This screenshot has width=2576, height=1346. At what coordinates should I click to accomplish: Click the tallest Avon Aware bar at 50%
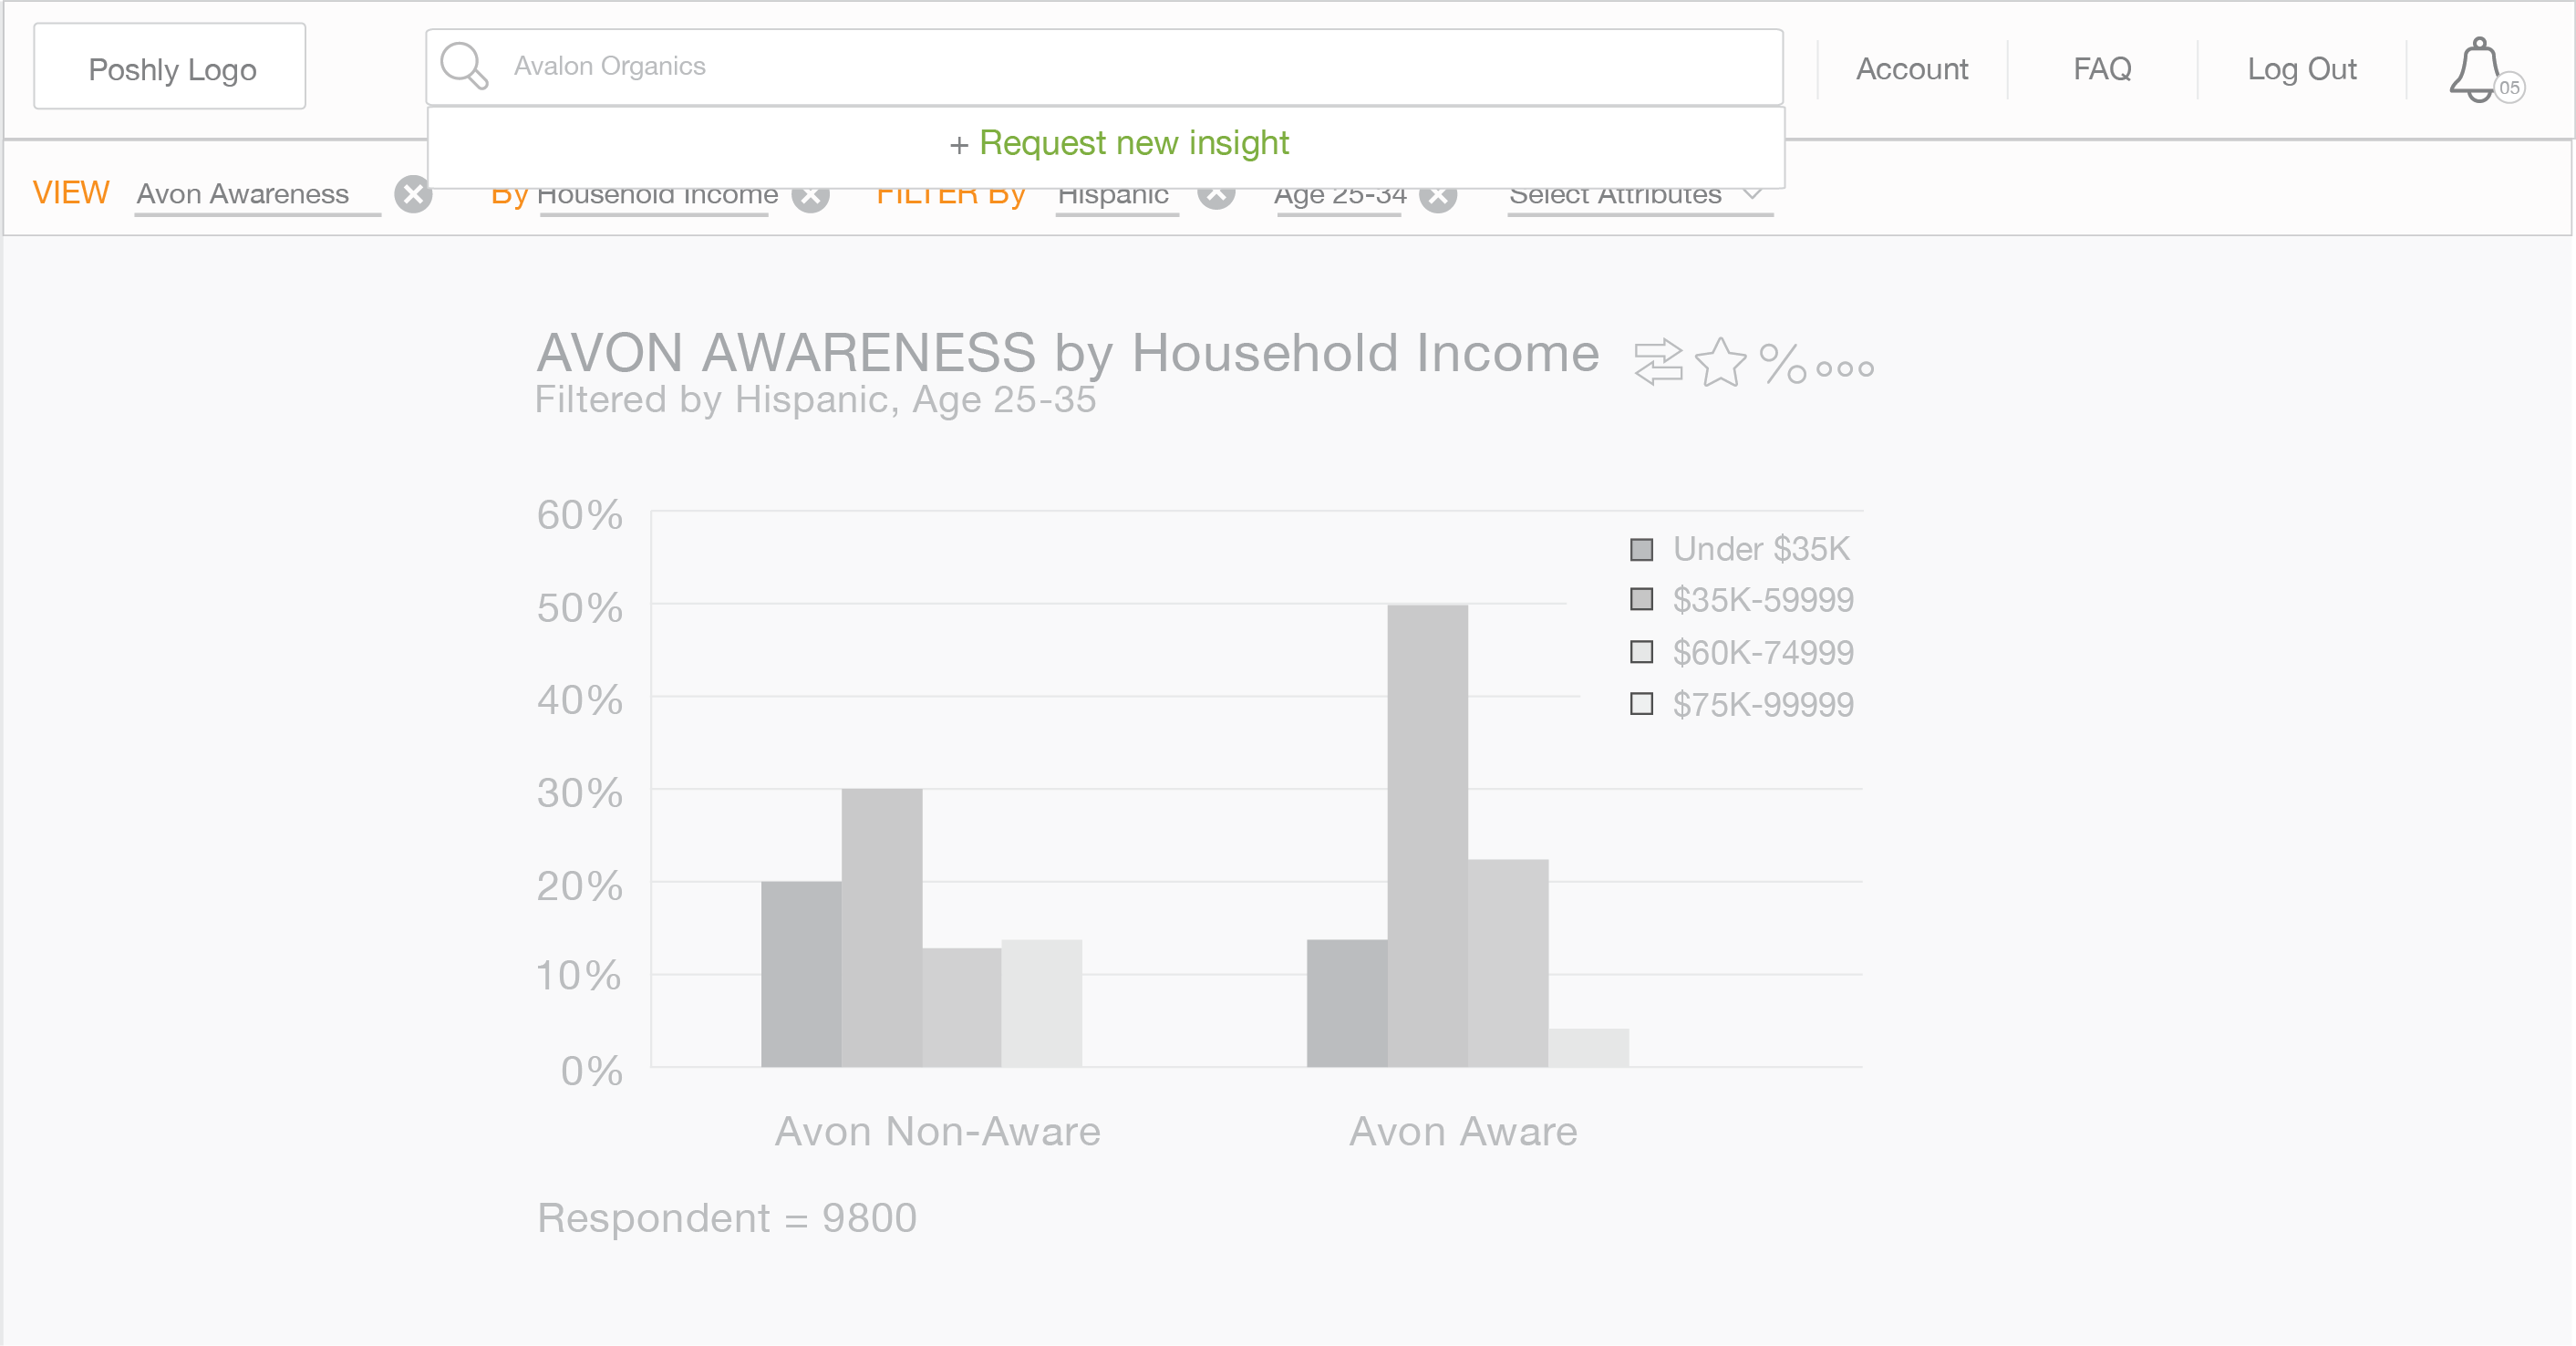[x=1427, y=836]
